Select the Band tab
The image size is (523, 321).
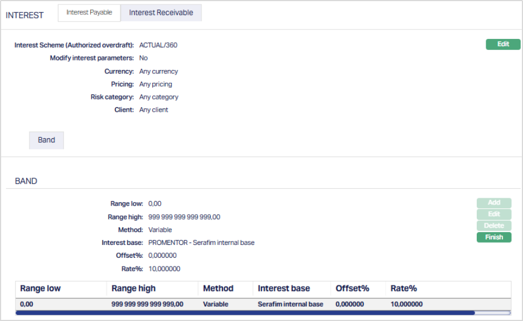(x=46, y=140)
